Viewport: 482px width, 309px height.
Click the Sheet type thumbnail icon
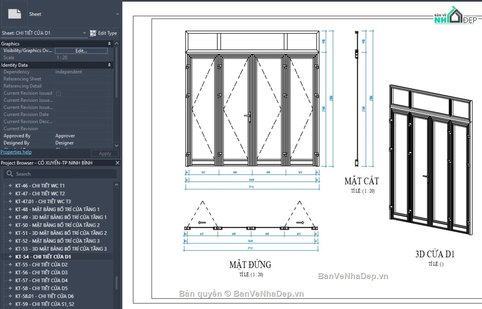tap(14, 14)
